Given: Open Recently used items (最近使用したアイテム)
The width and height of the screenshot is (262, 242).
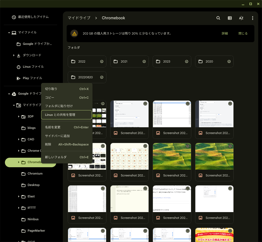Looking at the screenshot, I should click(30, 17).
